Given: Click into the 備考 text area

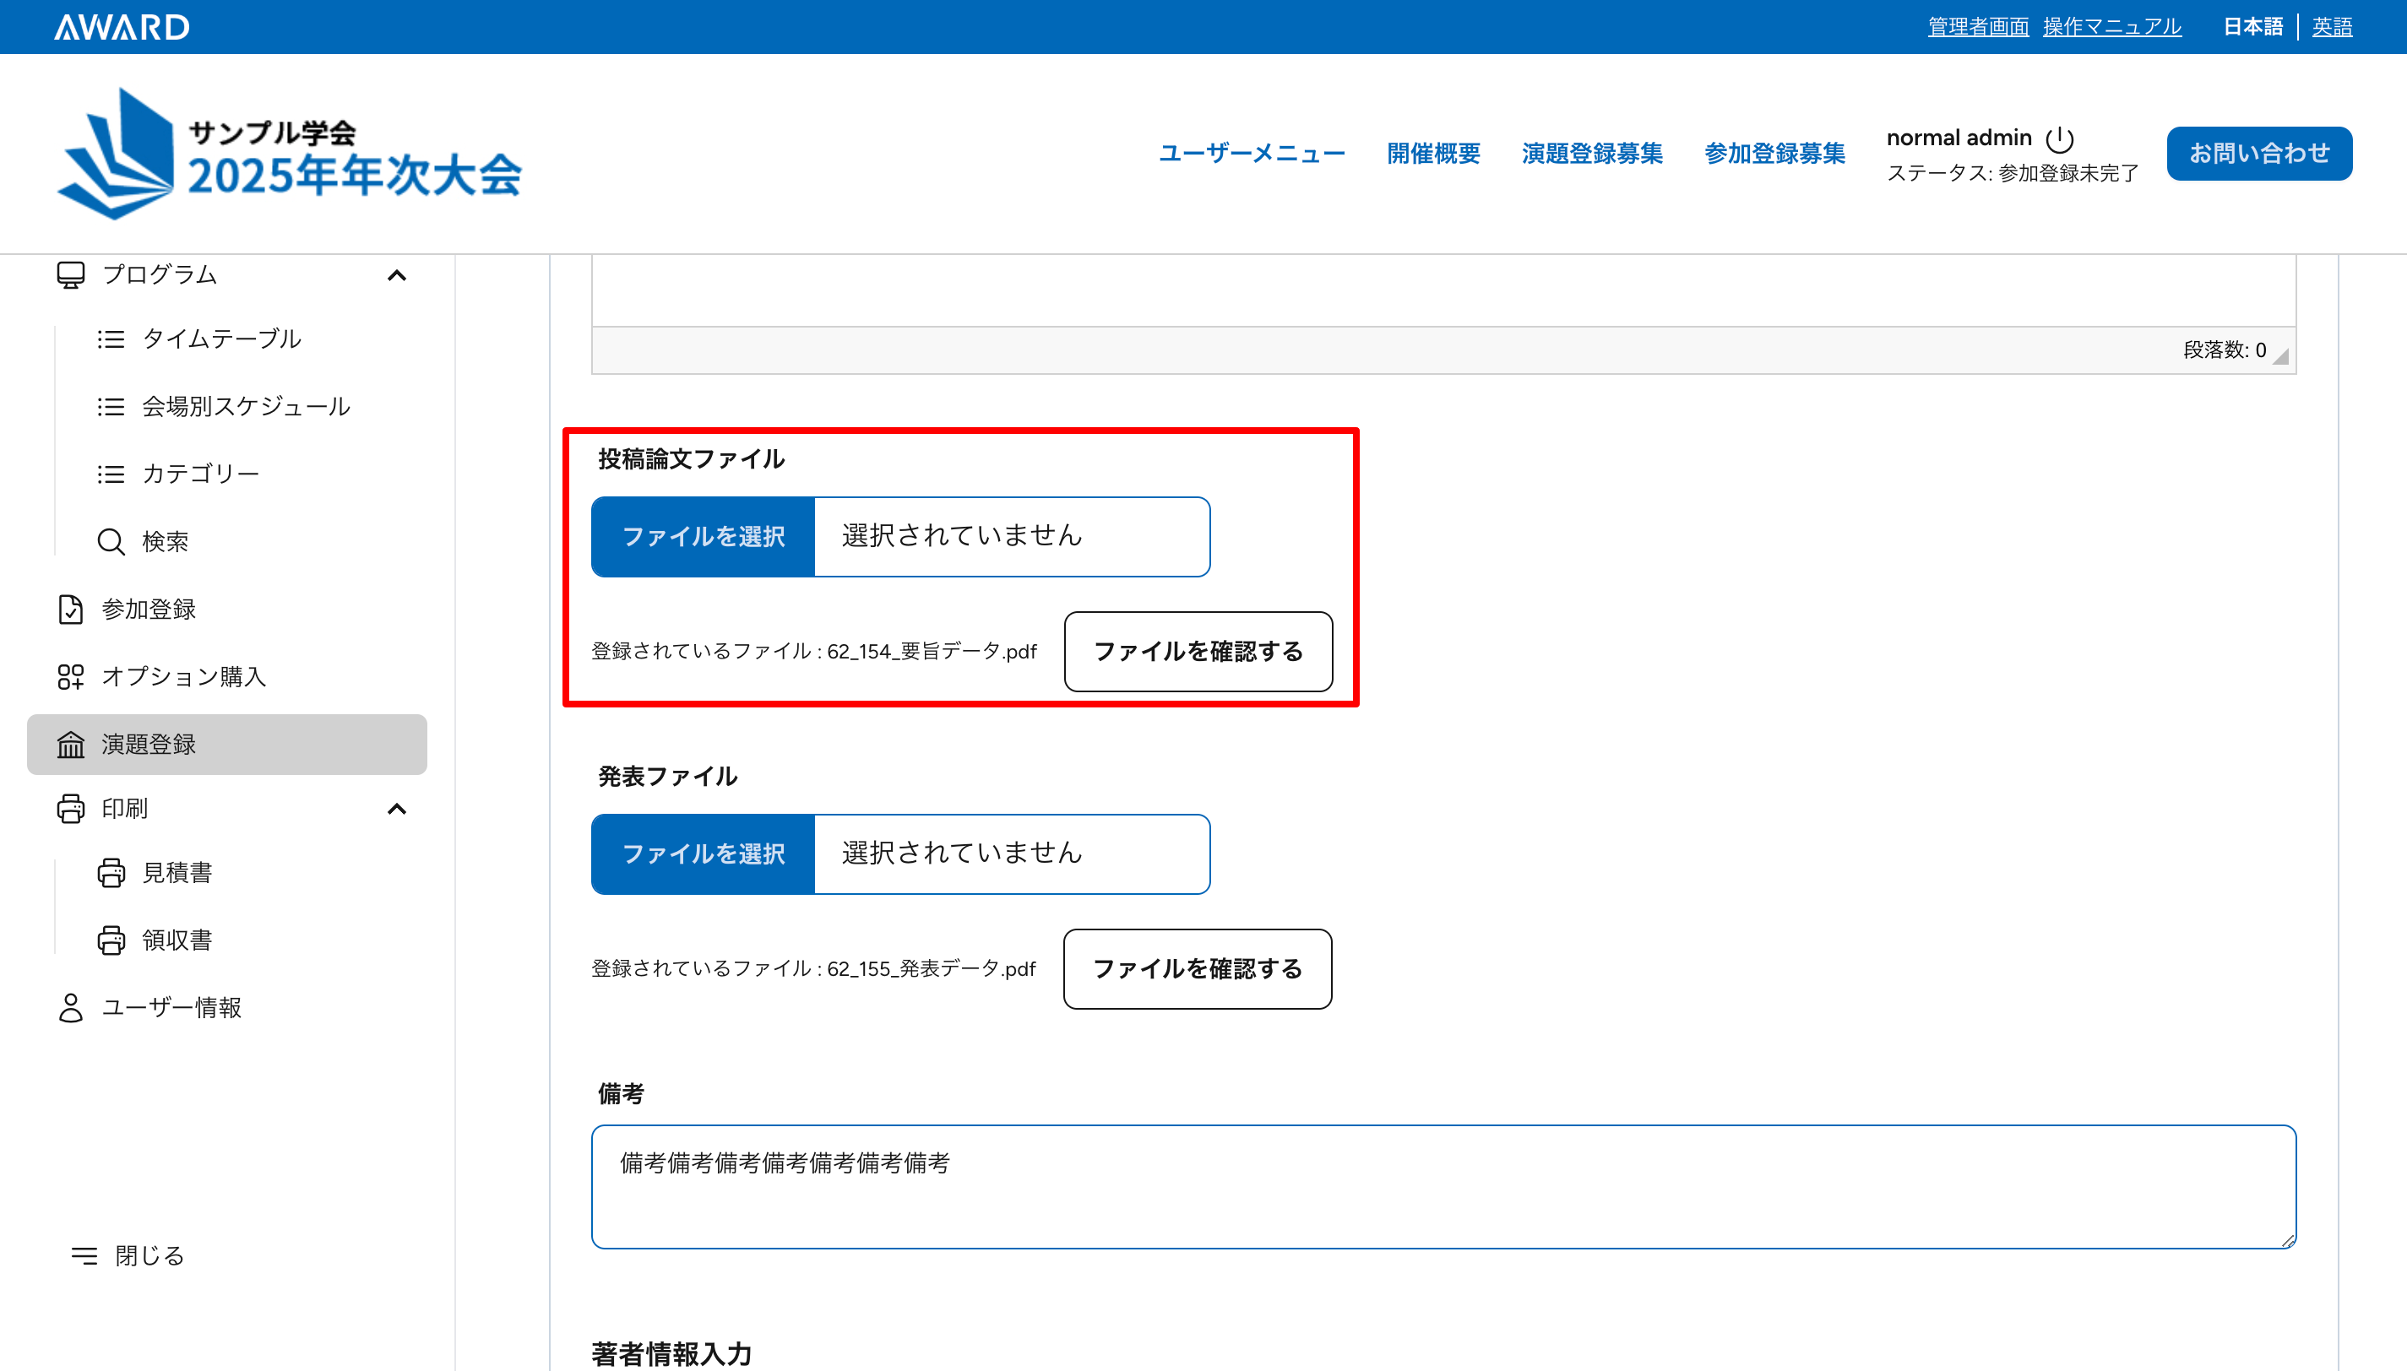Looking at the screenshot, I should click(x=1443, y=1186).
